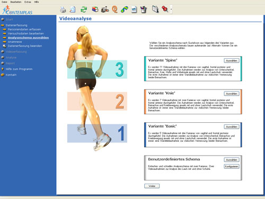
Task: Click the orange level 2 band on the runner
Action: point(97,101)
